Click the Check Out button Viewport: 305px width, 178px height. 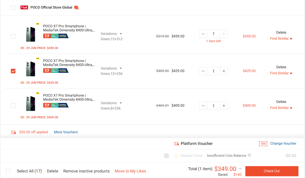tap(272, 171)
